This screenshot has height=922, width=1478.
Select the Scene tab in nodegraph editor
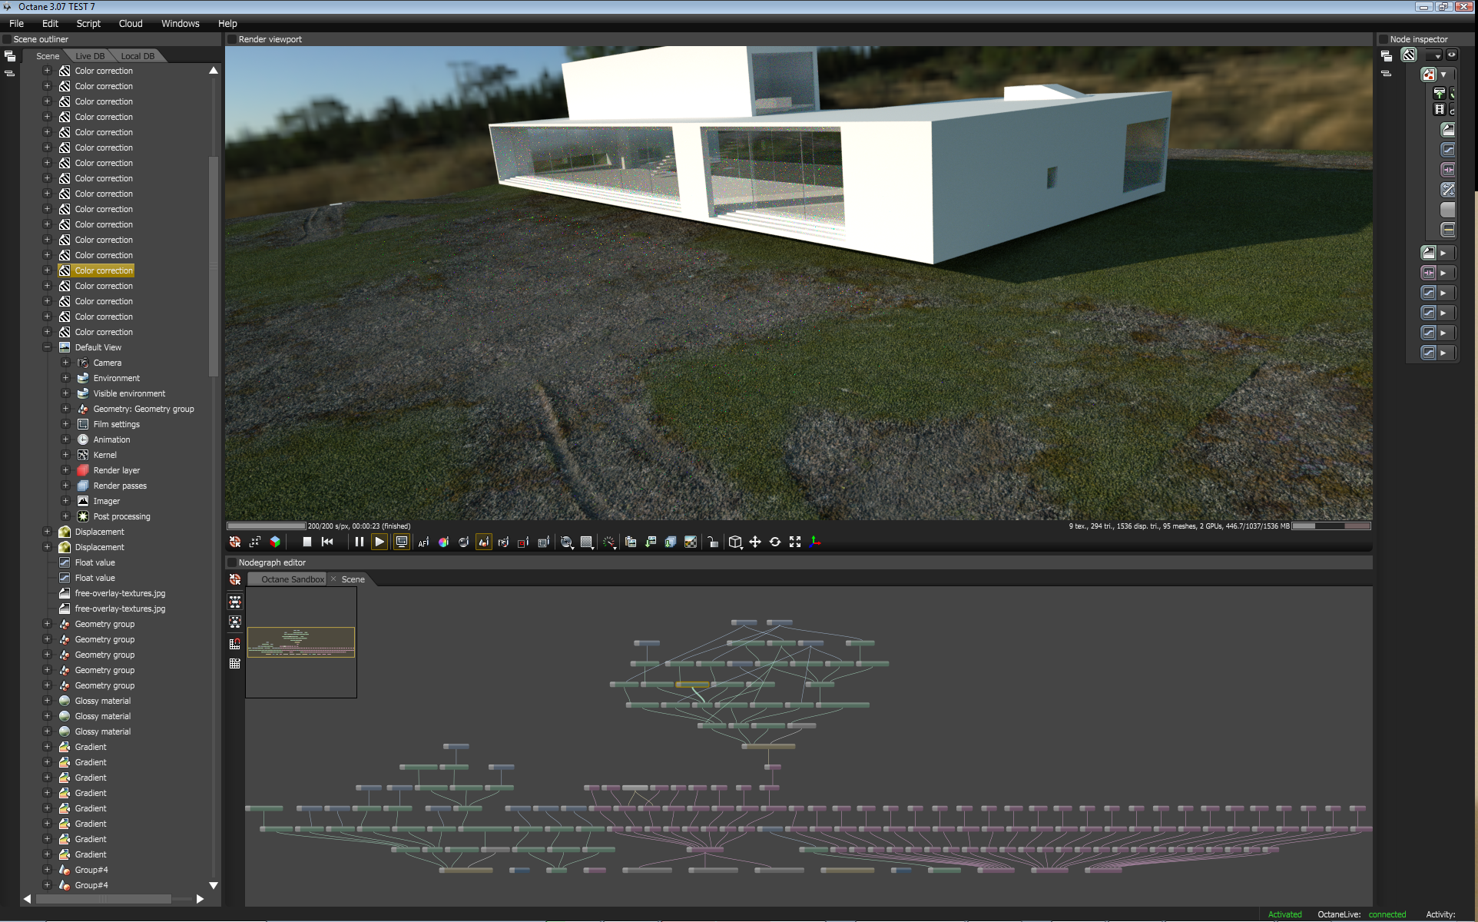click(353, 579)
